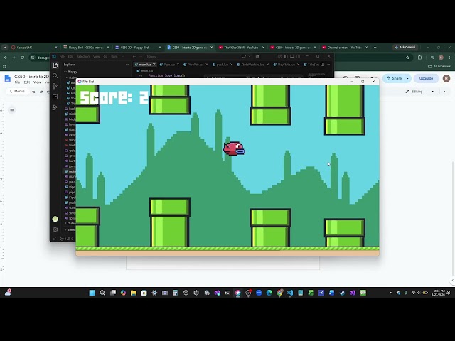Open the Google Docs Edit menu
Screen dimensions: 455x341
(27, 82)
